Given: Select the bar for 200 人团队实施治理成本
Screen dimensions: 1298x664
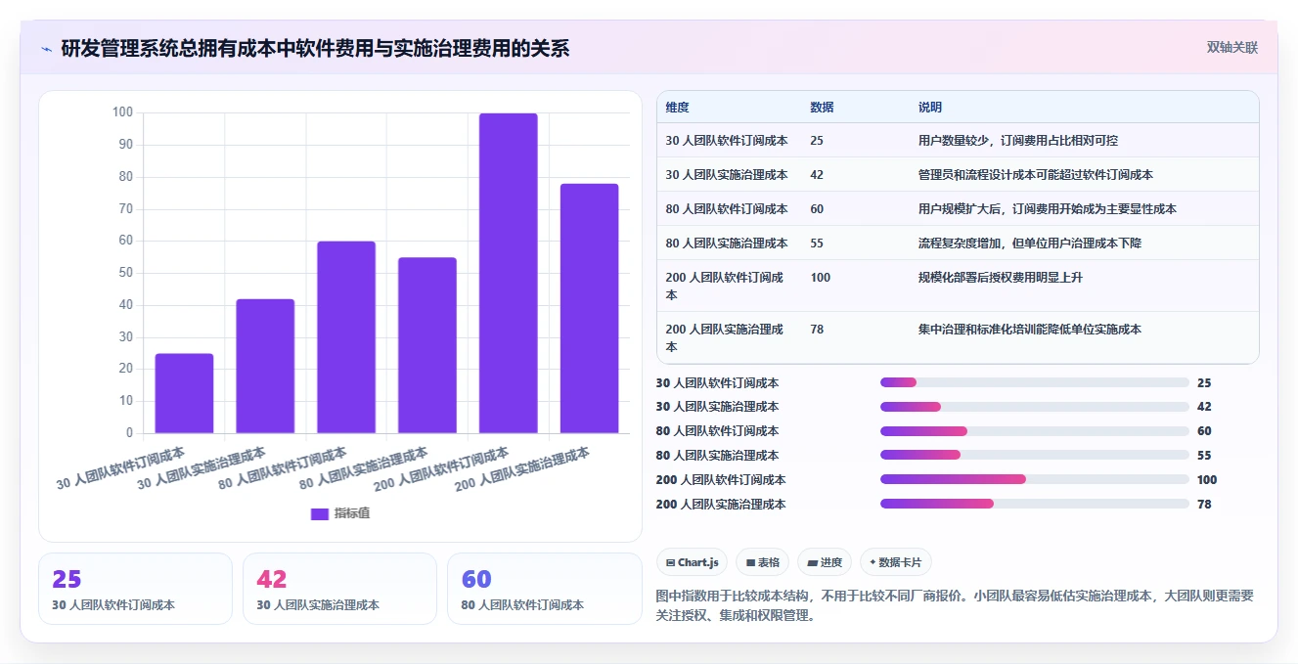Looking at the screenshot, I should coord(589,308).
